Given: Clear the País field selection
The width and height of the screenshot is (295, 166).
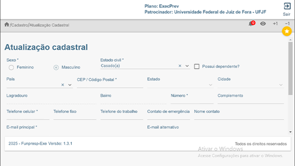Looking at the screenshot, I should (63, 85).
